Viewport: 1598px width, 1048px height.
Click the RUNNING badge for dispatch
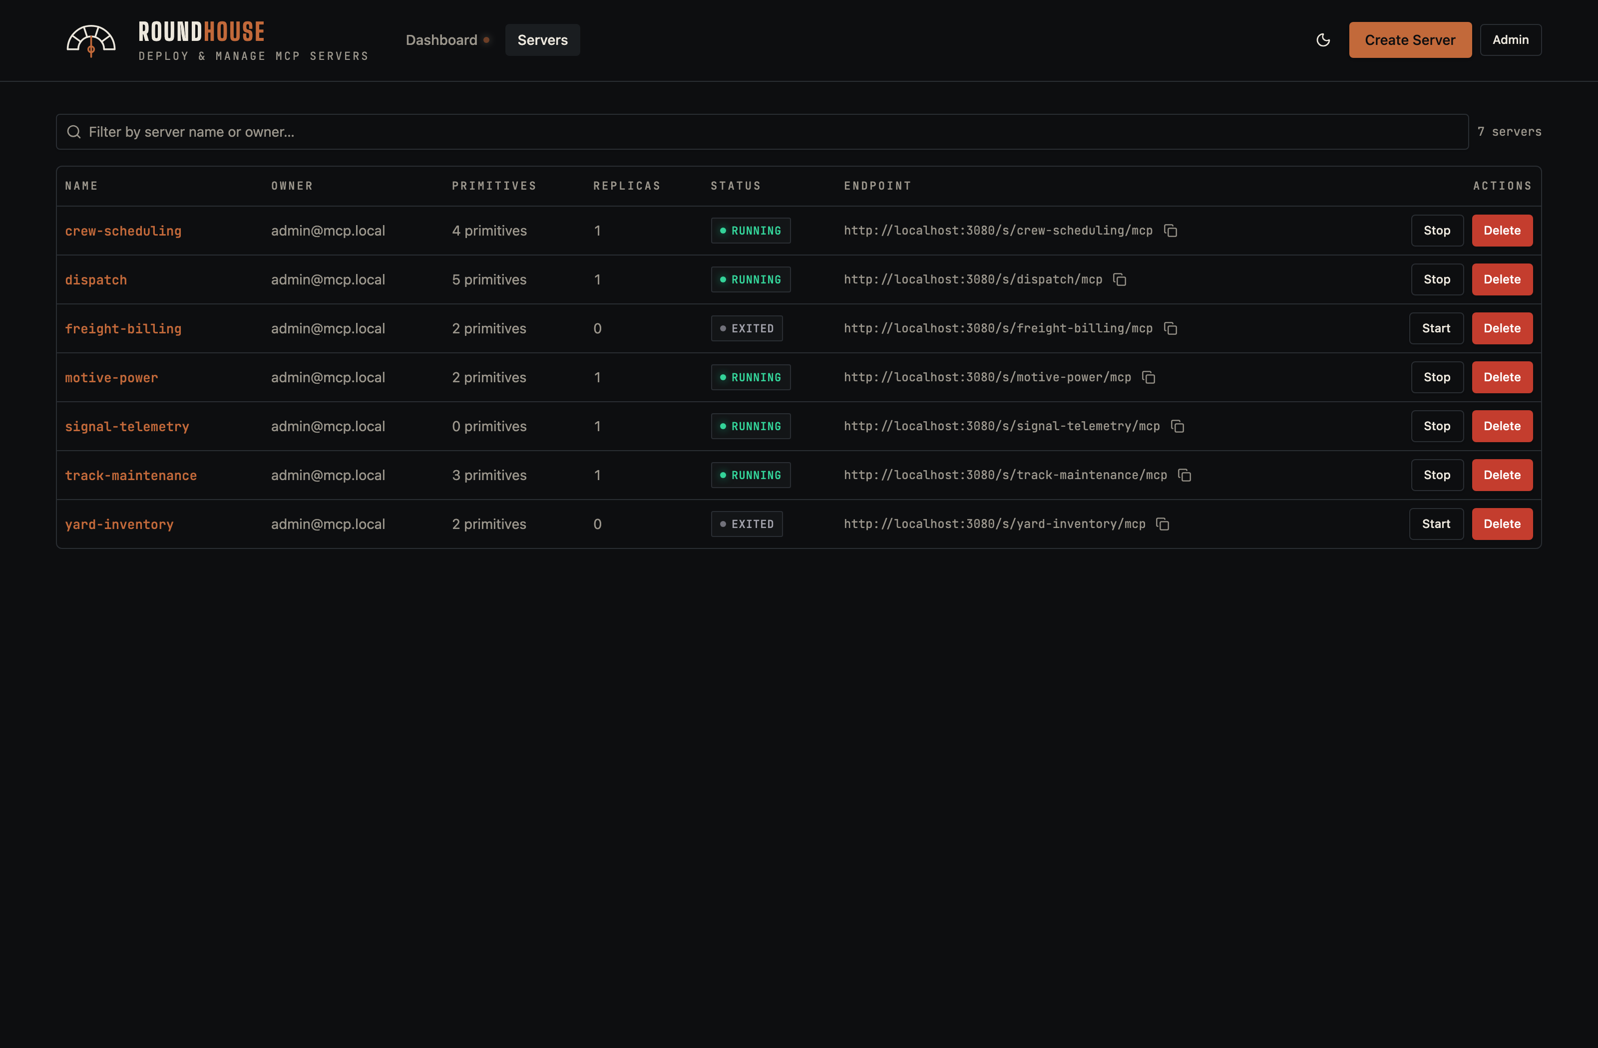point(751,280)
